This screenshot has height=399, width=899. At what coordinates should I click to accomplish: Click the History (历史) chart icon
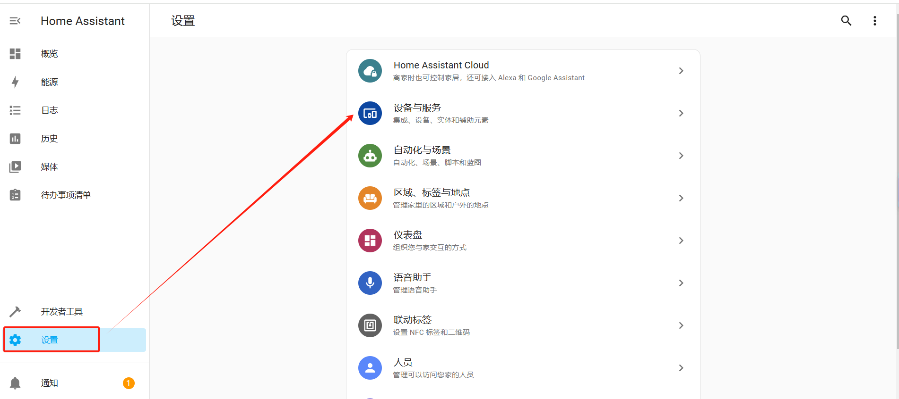[15, 139]
